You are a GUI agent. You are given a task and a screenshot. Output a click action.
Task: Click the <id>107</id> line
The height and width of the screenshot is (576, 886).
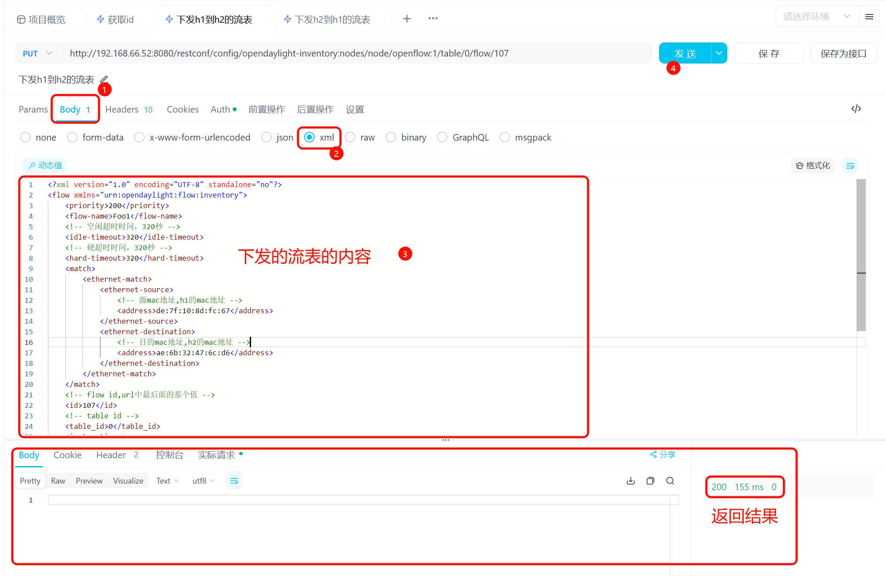point(91,405)
